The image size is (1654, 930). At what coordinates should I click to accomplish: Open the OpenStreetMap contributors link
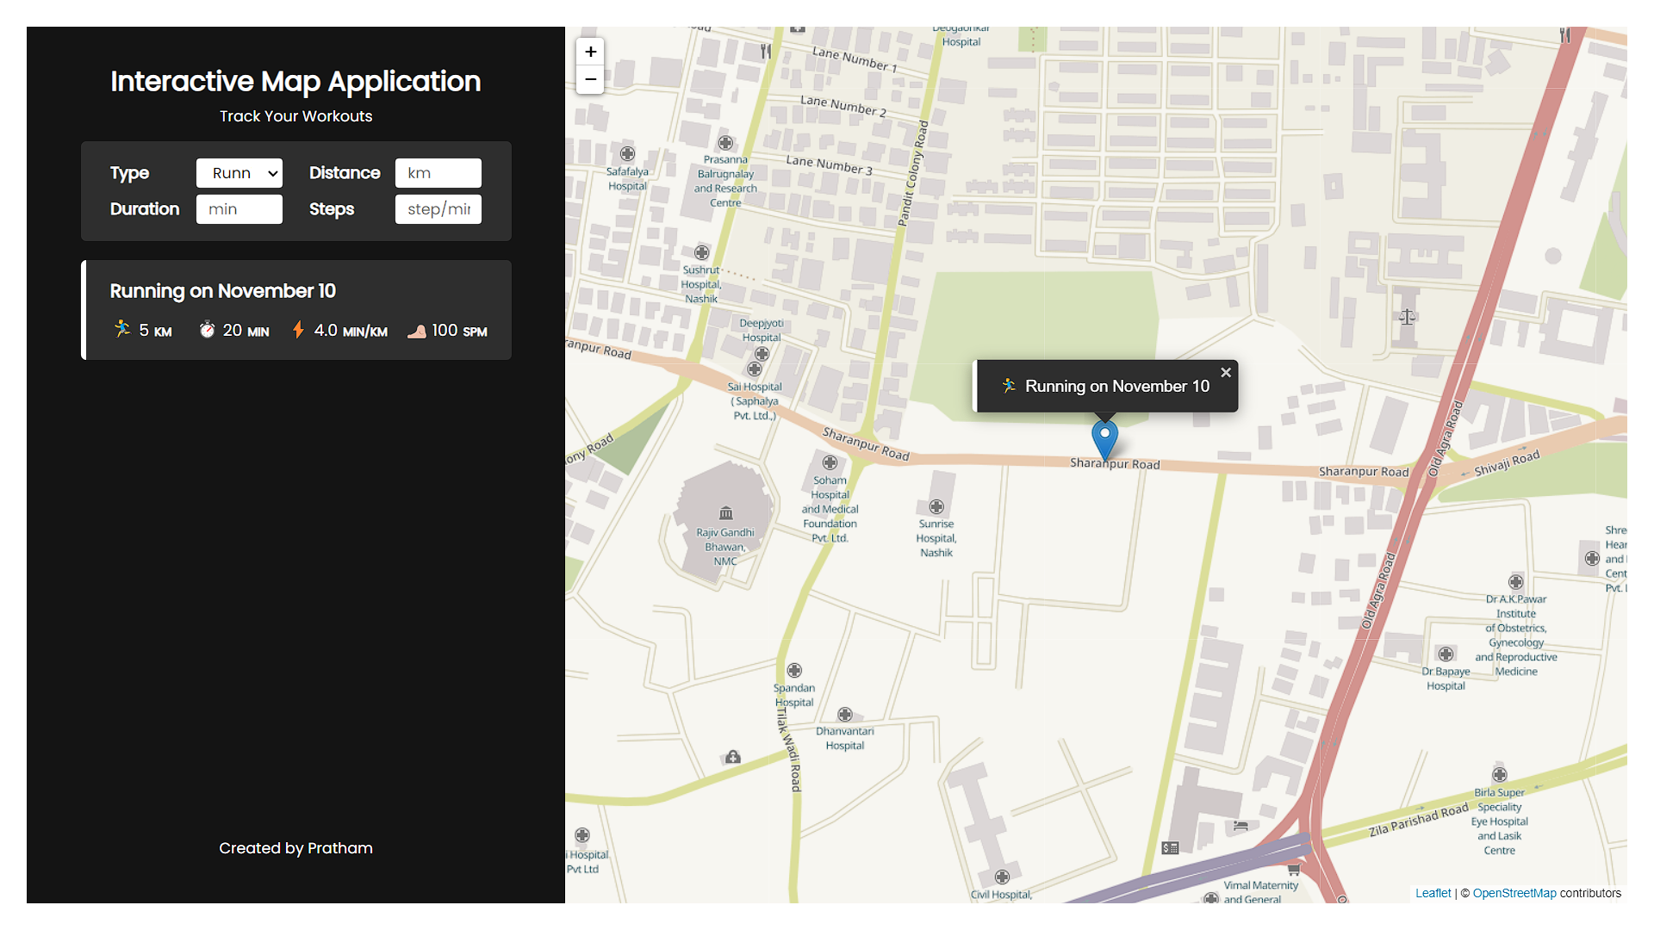1514,893
